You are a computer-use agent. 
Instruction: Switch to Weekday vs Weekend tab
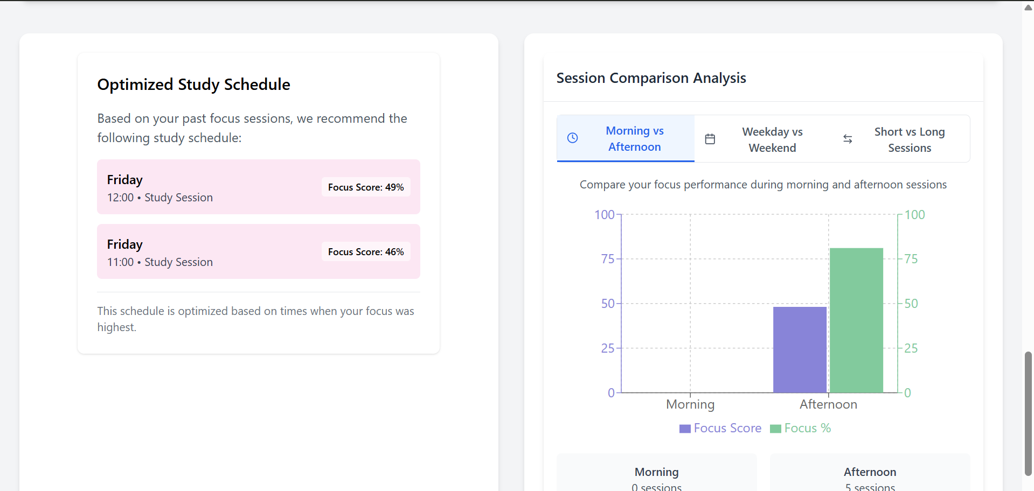pyautogui.click(x=772, y=140)
